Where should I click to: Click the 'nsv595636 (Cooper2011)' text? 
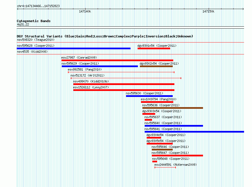point(161,105)
